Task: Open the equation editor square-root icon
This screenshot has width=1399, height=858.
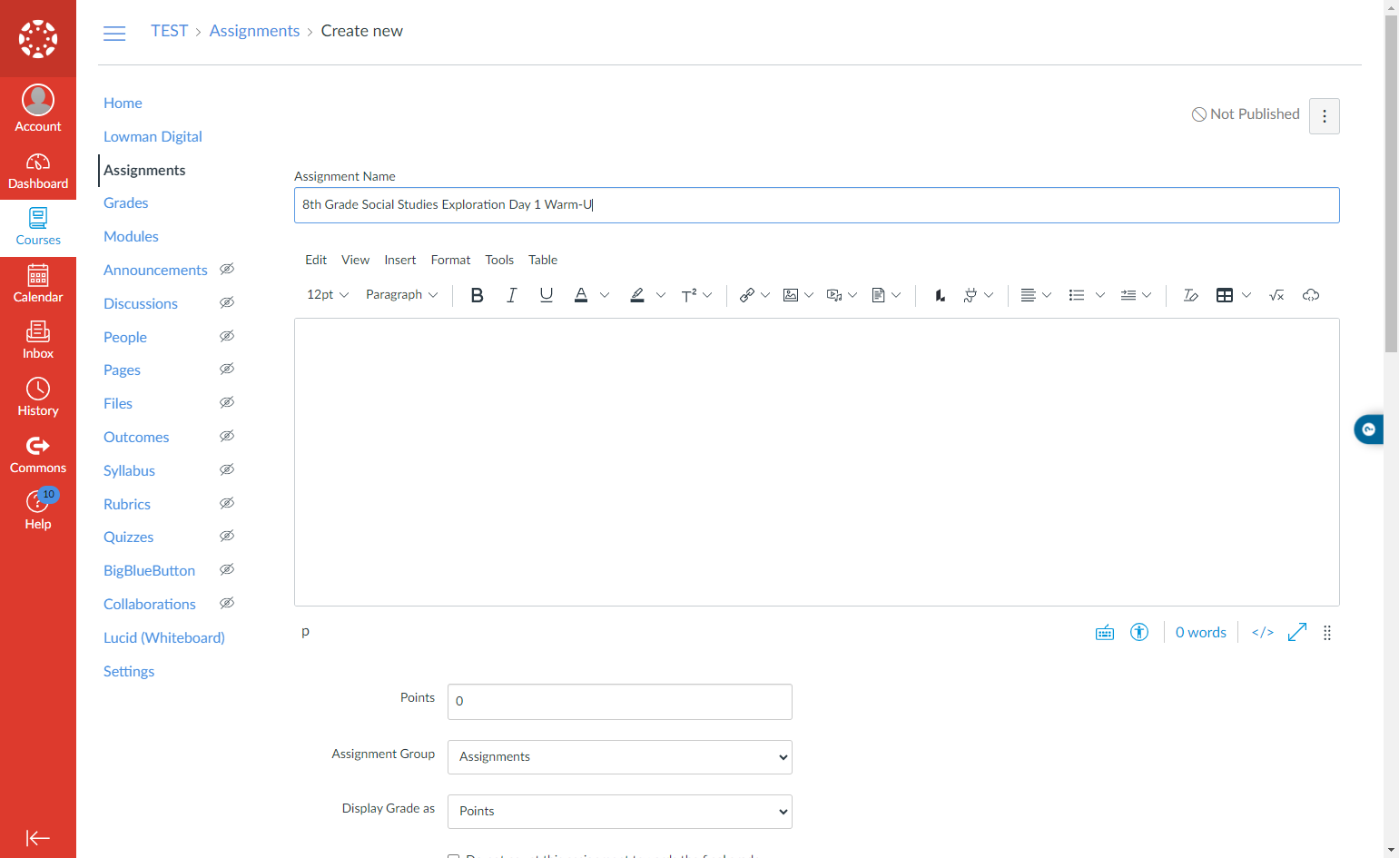Action: click(x=1276, y=295)
